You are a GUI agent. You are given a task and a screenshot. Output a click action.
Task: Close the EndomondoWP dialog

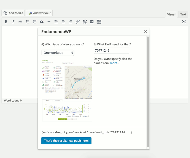(x=145, y=31)
